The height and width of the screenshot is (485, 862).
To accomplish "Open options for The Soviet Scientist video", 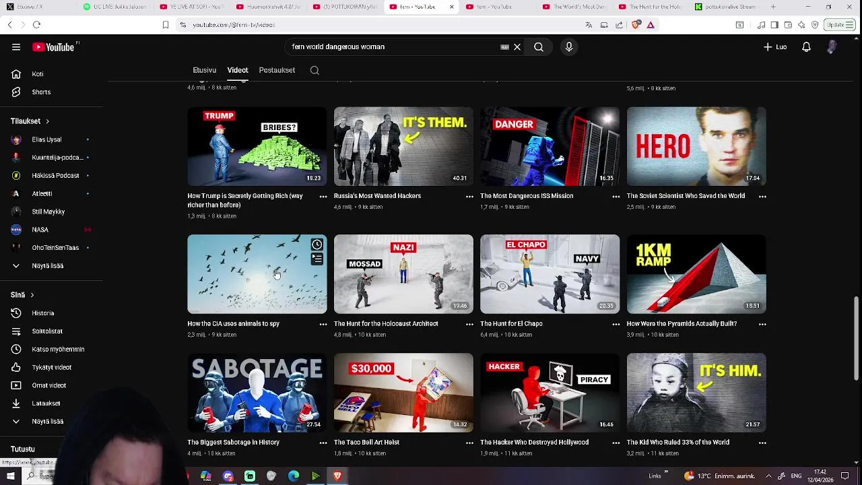I will pyautogui.click(x=762, y=197).
